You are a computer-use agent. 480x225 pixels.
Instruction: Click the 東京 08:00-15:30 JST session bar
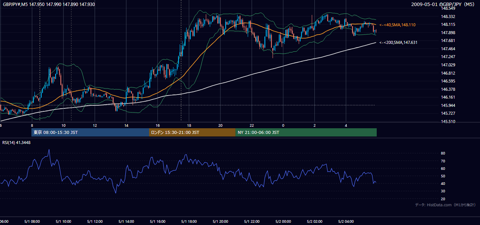tap(90, 132)
